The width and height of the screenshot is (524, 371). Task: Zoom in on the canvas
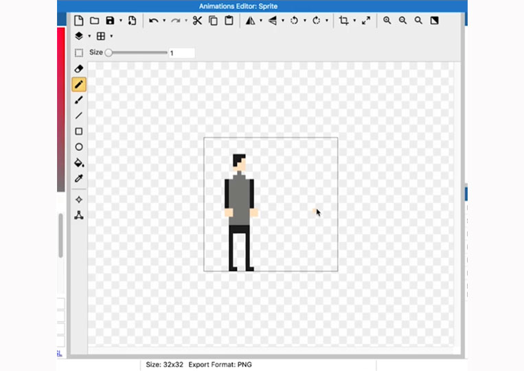coord(387,21)
